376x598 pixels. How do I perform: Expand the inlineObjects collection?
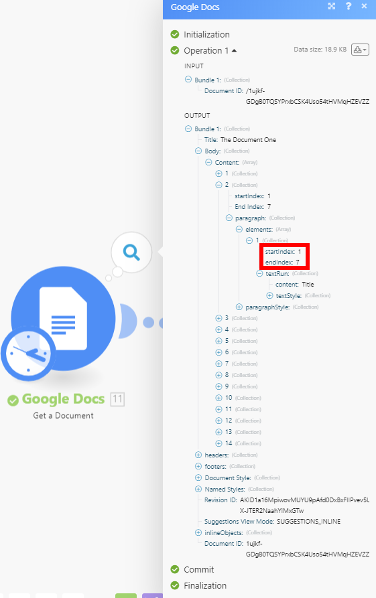(198, 532)
